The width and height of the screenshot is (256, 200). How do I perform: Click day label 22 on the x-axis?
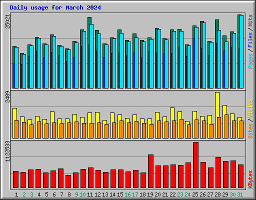[x=172, y=194]
